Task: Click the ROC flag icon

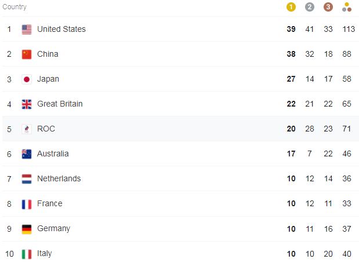Action: pos(27,129)
